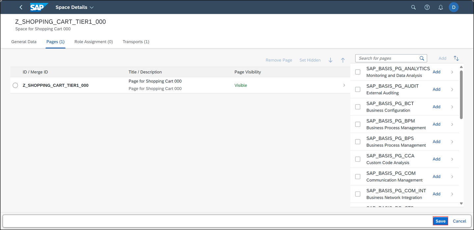Viewport: 474px width, 230px height.
Task: Check the SAP_BASIS_PG_COM checkbox
Action: pos(358,176)
